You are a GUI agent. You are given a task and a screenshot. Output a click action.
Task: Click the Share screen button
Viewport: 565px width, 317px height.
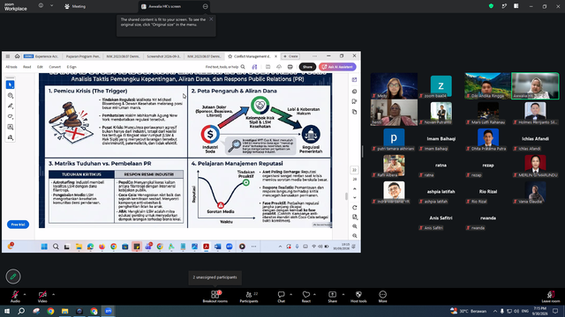(332, 296)
